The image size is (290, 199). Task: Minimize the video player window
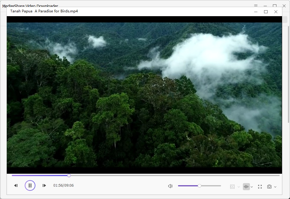(256, 12)
